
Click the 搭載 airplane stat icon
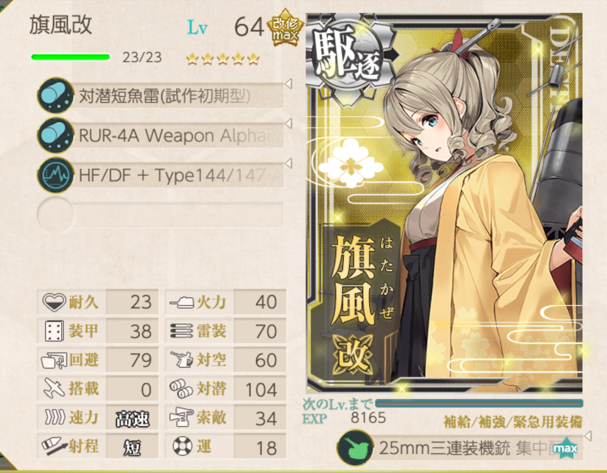coord(54,388)
